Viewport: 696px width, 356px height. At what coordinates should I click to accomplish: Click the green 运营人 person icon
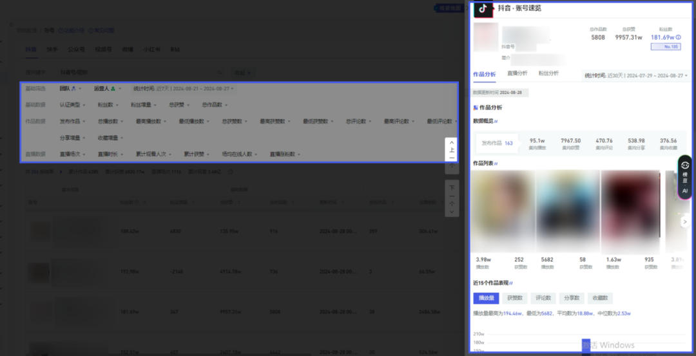113,89
